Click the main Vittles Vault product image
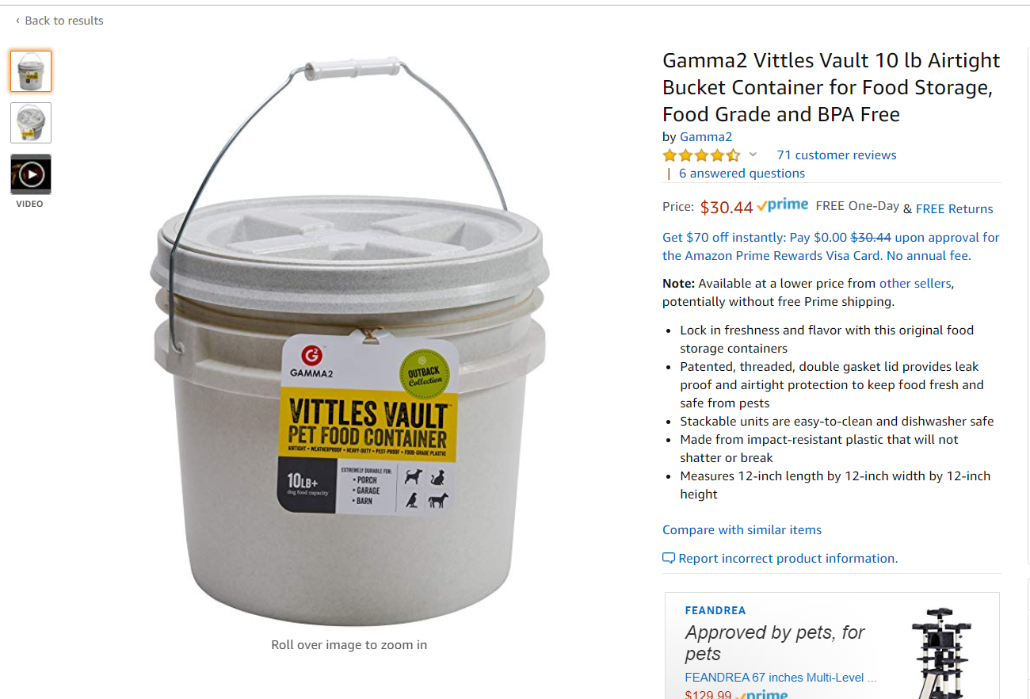The height and width of the screenshot is (699, 1030). click(349, 341)
